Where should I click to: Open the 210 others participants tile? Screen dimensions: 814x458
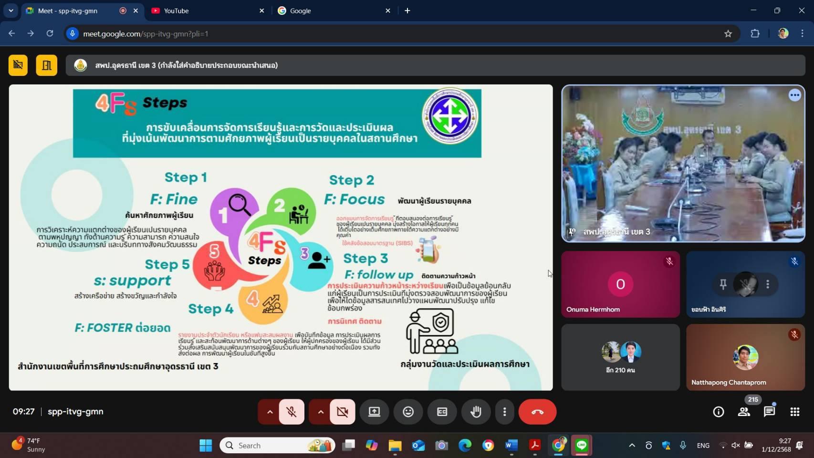[620, 357]
